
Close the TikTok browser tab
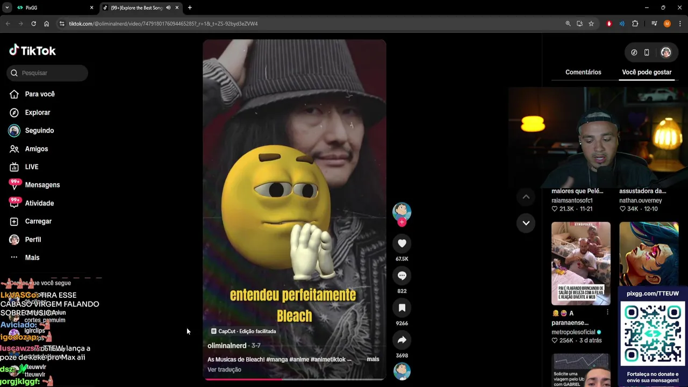pos(177,8)
